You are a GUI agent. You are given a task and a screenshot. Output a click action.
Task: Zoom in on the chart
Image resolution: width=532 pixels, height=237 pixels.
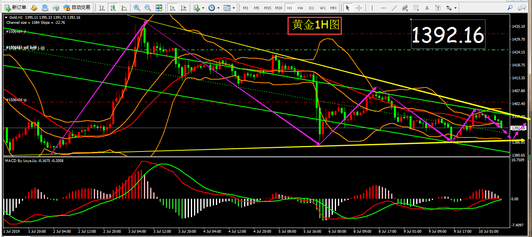137,7
